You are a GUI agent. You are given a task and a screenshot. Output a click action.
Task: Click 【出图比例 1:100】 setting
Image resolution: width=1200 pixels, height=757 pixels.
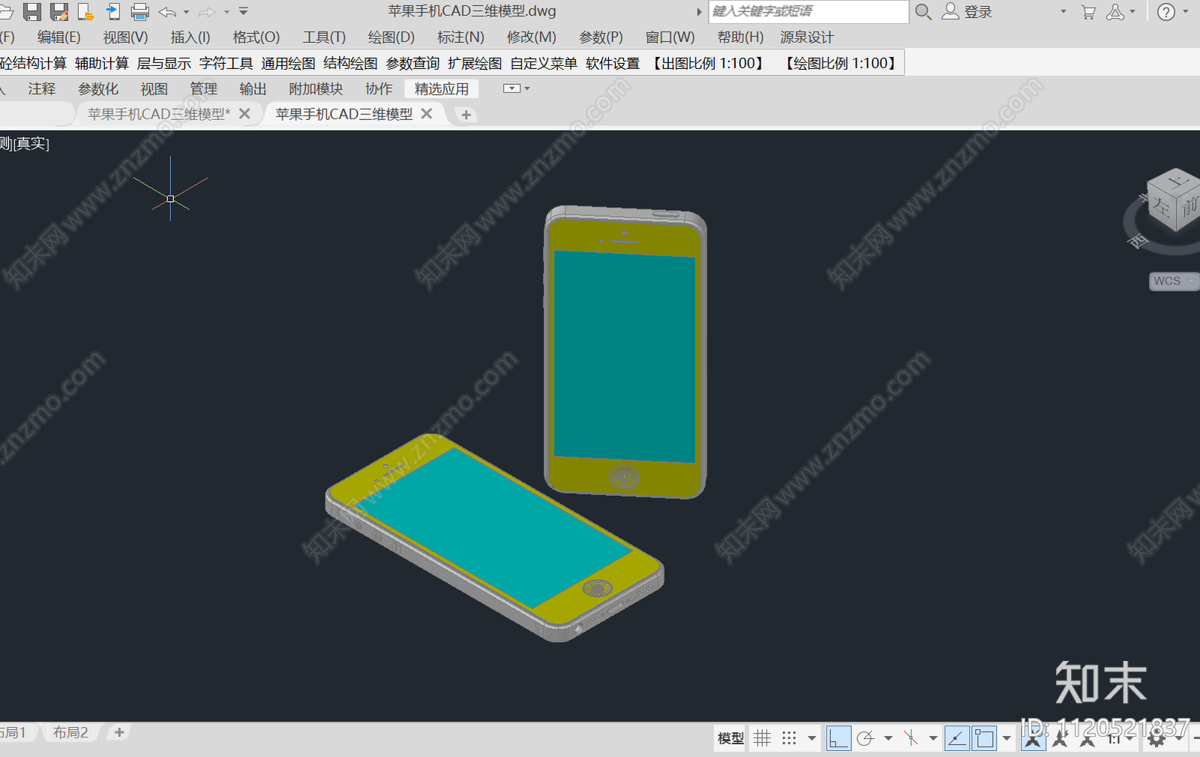[708, 64]
